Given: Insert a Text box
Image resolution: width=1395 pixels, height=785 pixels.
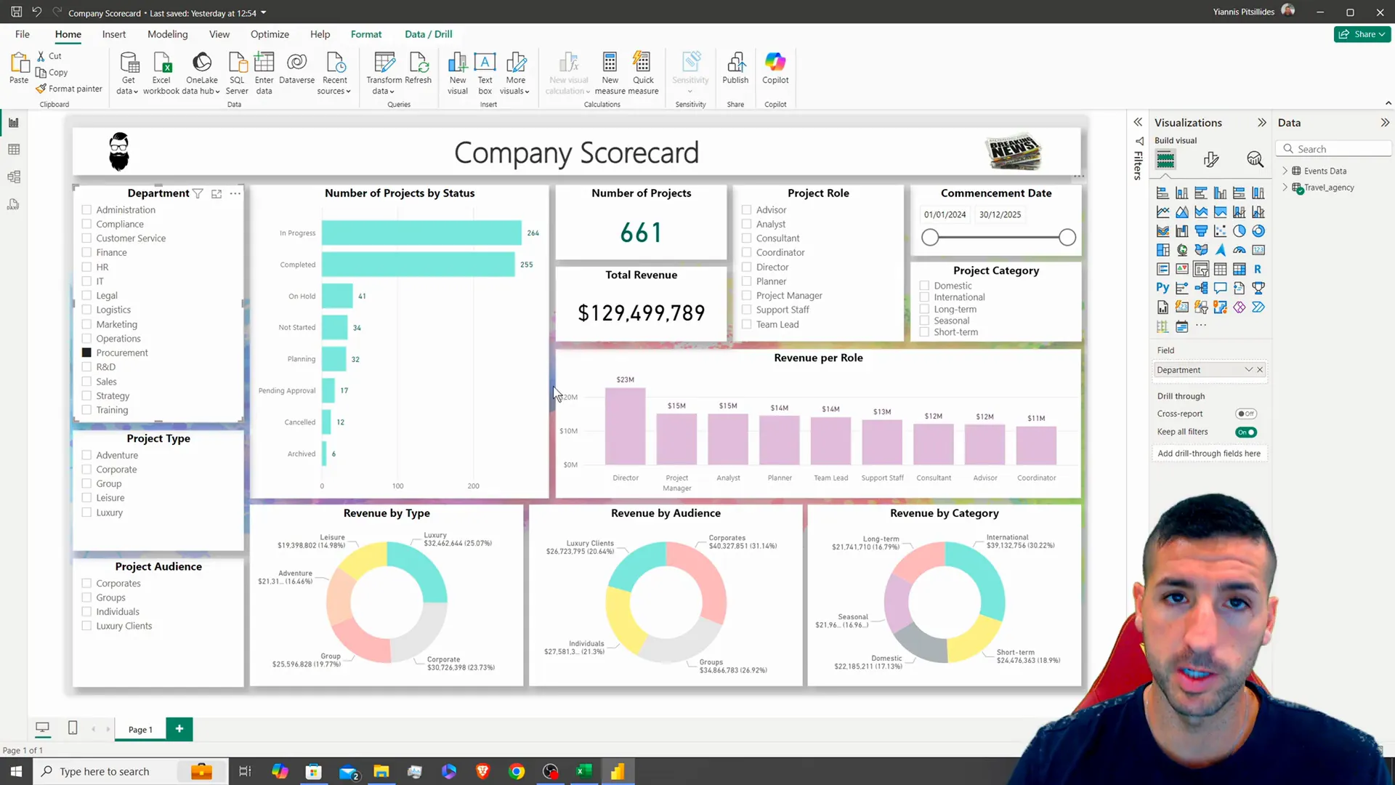Looking at the screenshot, I should pyautogui.click(x=485, y=73).
